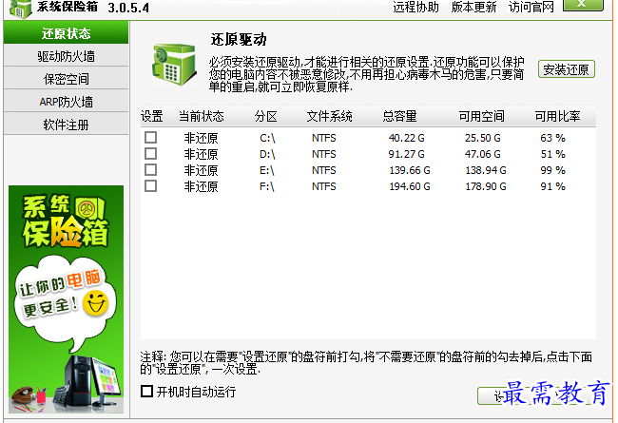Click the 47.06 G free space value

click(x=482, y=154)
